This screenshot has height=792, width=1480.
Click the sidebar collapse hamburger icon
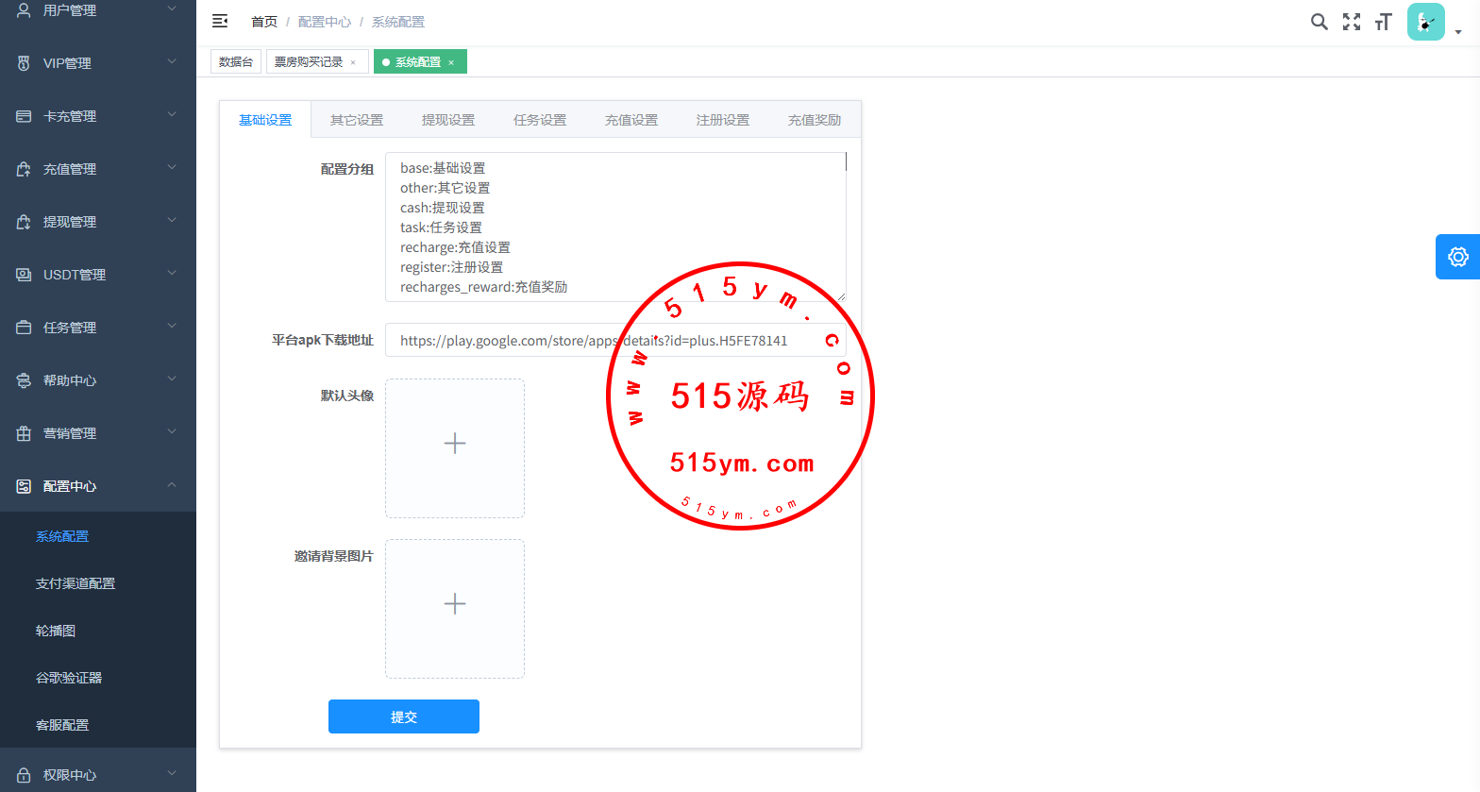[x=220, y=21]
